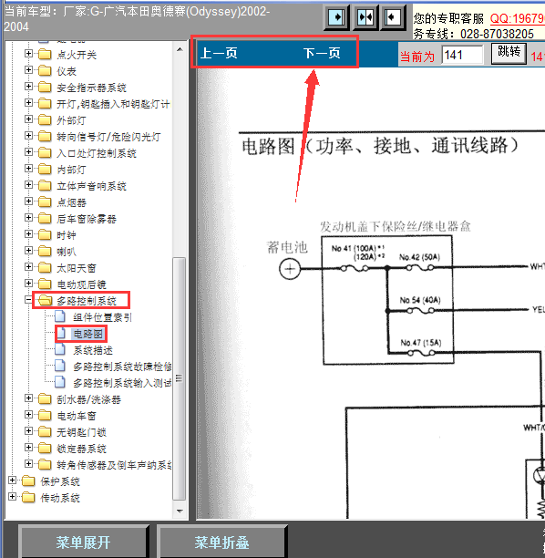545x558 pixels.
Task: Click the tree scrollbar up arrow
Action: [180, 49]
